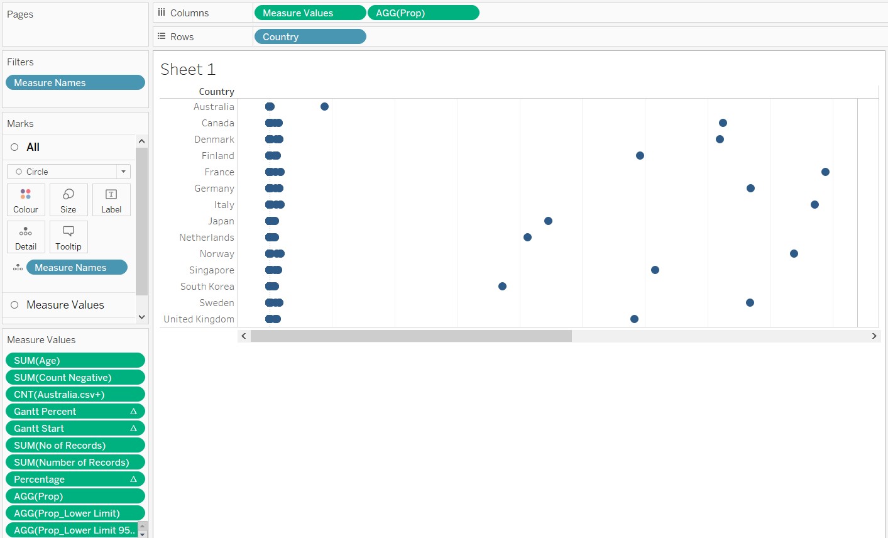Click the Country pill on Rows
The image size is (888, 538).
pos(310,37)
